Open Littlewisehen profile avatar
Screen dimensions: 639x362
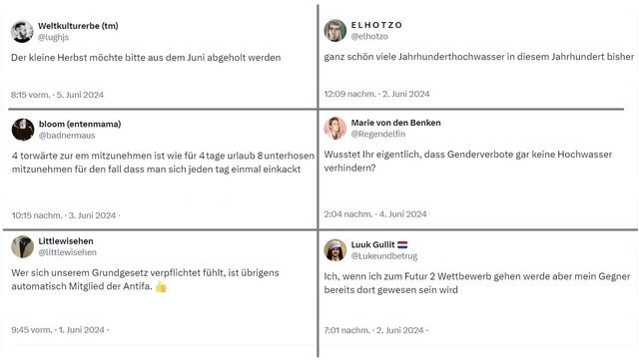pyautogui.click(x=22, y=246)
